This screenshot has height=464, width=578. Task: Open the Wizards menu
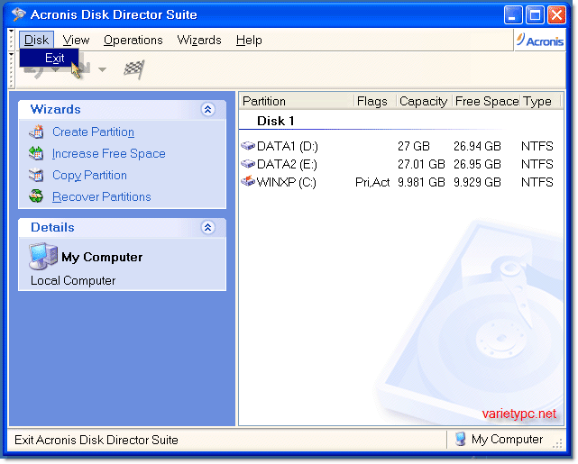click(199, 40)
